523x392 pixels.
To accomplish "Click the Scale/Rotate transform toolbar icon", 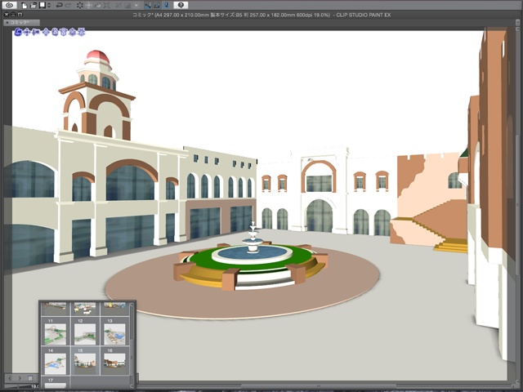I will coord(107,6).
